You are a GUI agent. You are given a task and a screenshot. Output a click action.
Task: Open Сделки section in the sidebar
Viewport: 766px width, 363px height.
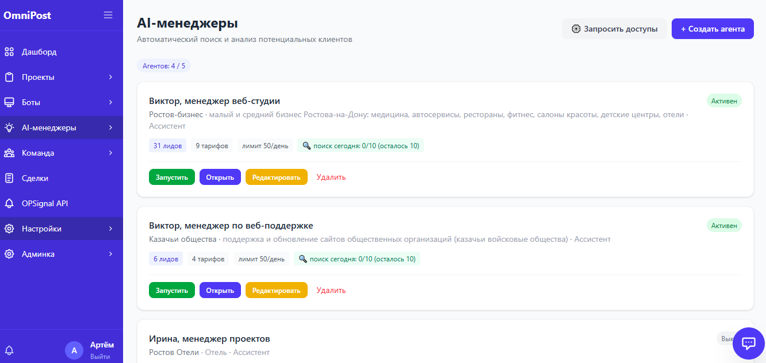[62, 178]
